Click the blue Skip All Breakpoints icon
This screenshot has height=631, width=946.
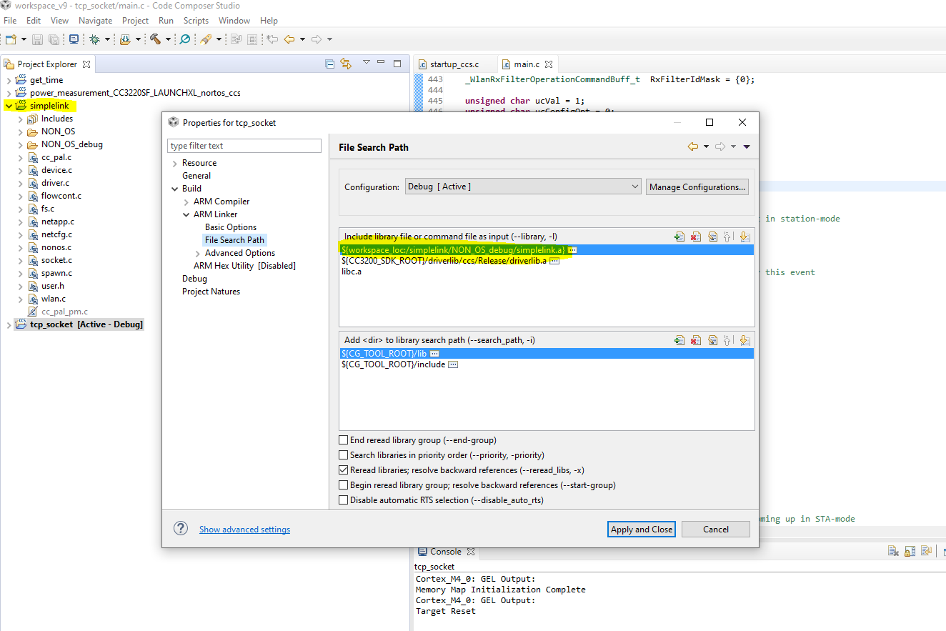tap(185, 39)
